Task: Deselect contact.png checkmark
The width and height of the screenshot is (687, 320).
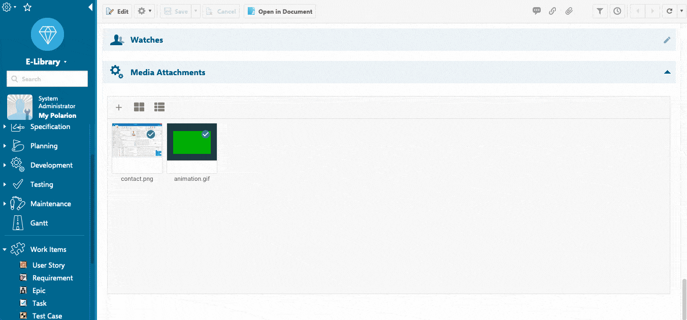Action: point(151,135)
